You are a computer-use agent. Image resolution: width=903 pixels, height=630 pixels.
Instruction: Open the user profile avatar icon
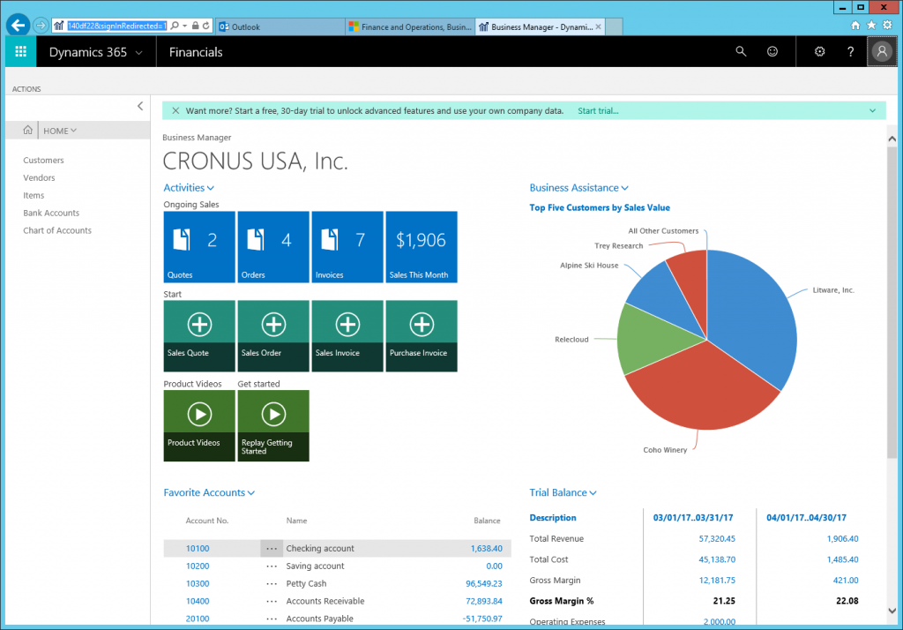click(882, 51)
